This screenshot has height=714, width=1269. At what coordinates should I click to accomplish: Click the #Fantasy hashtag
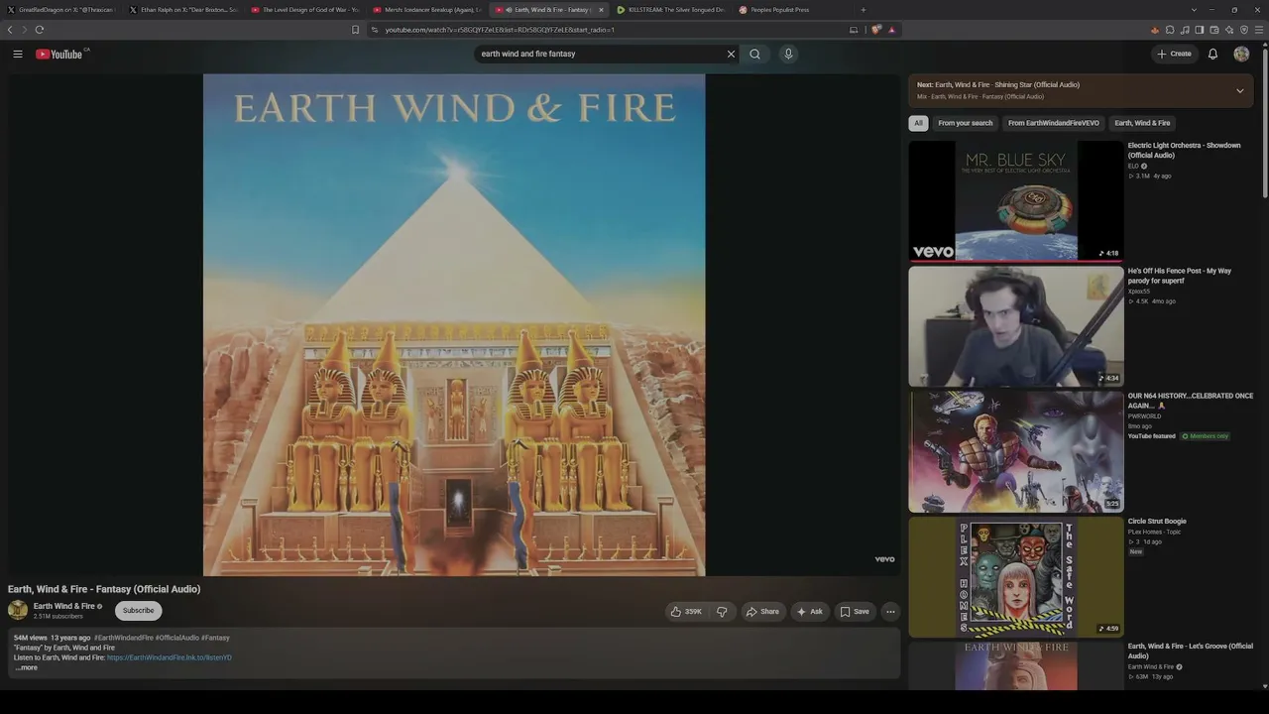[x=215, y=638]
